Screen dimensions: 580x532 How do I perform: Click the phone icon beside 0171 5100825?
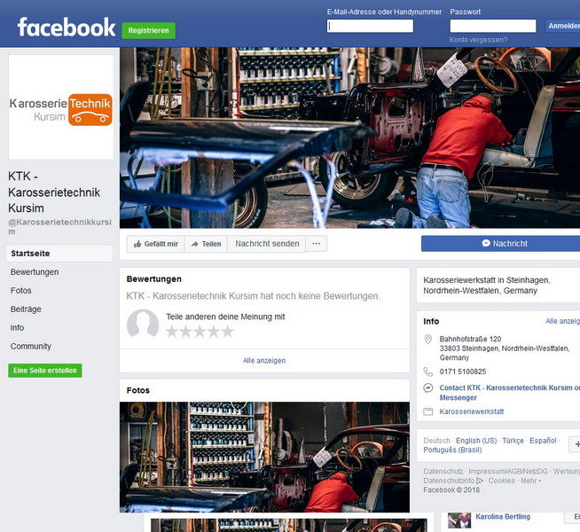[x=428, y=372]
